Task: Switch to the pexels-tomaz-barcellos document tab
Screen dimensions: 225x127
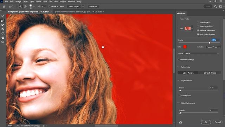Action: 78,12
